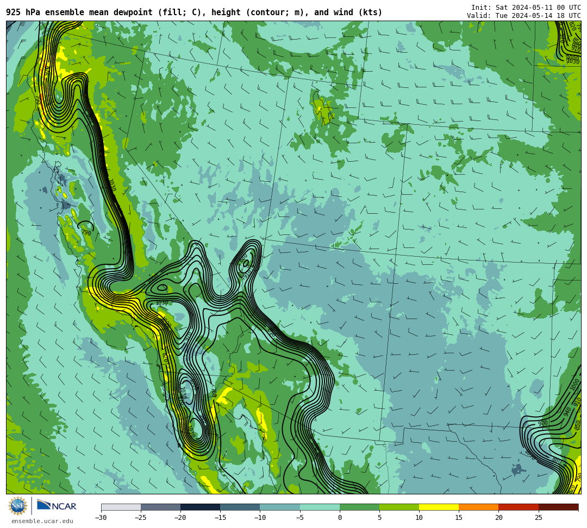This screenshot has width=587, height=528.
Task: Click the 15 to 20 orange swatch
Action: click(479, 507)
